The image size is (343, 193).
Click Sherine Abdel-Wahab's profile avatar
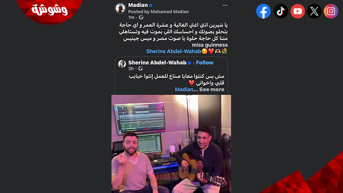pyautogui.click(x=122, y=64)
